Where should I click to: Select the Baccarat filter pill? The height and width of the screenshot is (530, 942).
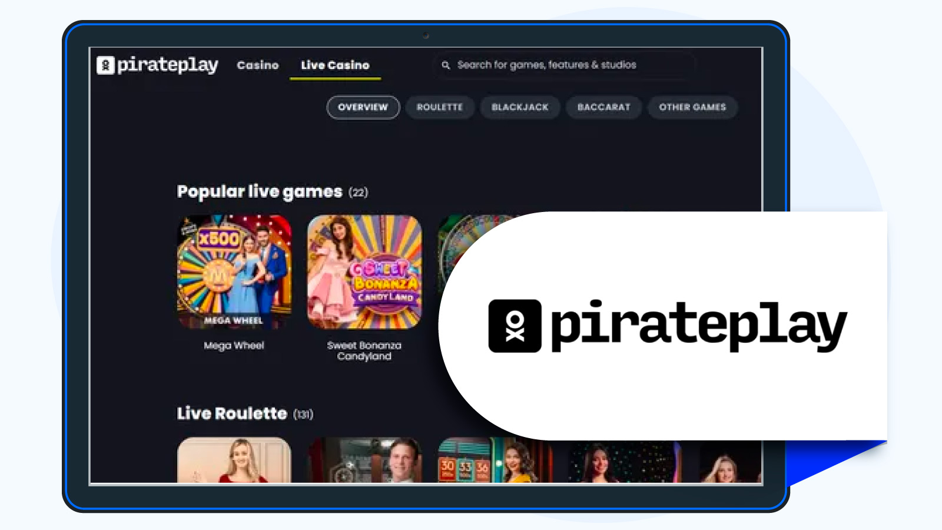click(603, 107)
